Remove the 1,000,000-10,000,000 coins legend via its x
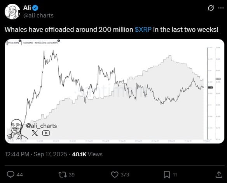 pos(59,41)
